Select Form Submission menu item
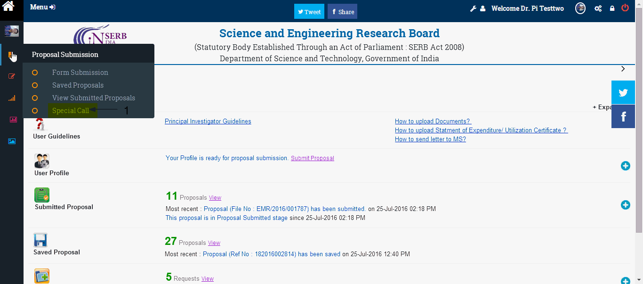This screenshot has width=643, height=284. coord(80,73)
